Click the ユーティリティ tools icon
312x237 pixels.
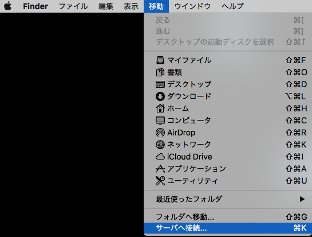tap(160, 181)
